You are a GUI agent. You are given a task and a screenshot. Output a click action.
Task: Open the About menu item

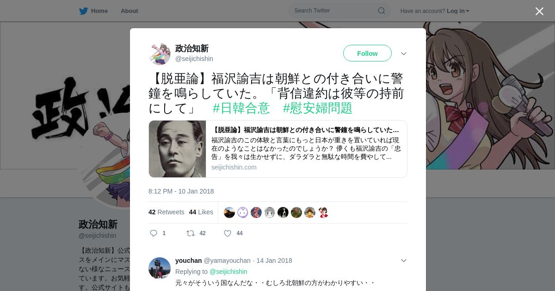tap(129, 11)
